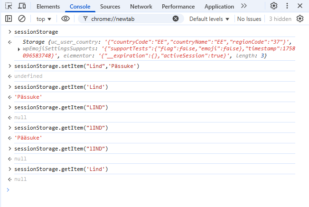Open the three-dot customize DevTools menu

click(287, 6)
